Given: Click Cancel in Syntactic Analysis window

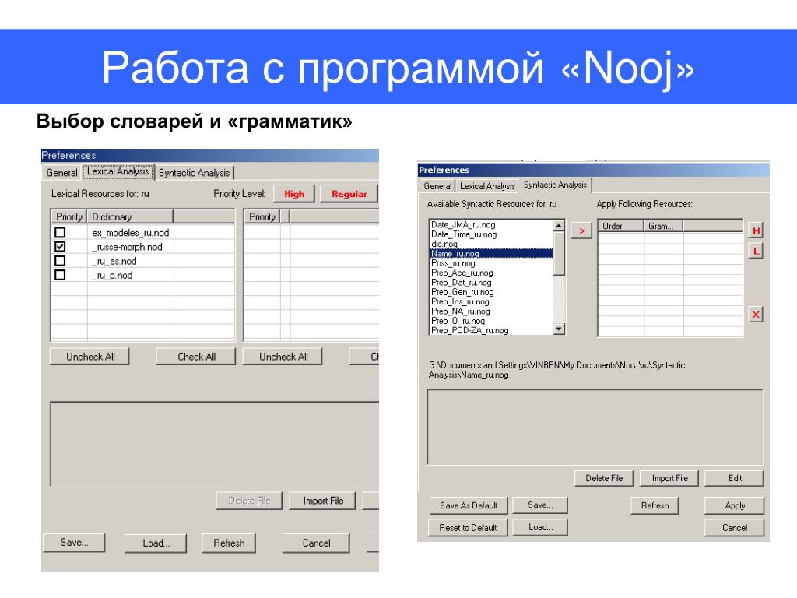Looking at the screenshot, I should [x=735, y=528].
